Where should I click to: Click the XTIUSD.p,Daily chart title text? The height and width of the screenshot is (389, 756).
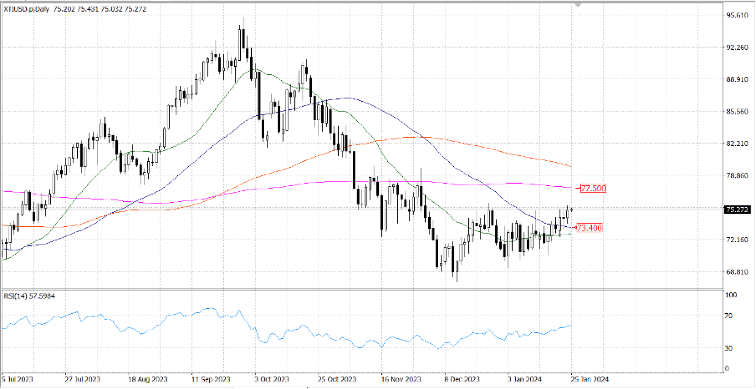point(27,9)
